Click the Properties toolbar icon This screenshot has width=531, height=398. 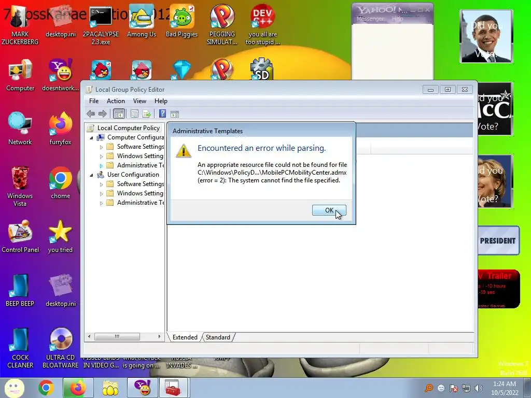click(134, 113)
